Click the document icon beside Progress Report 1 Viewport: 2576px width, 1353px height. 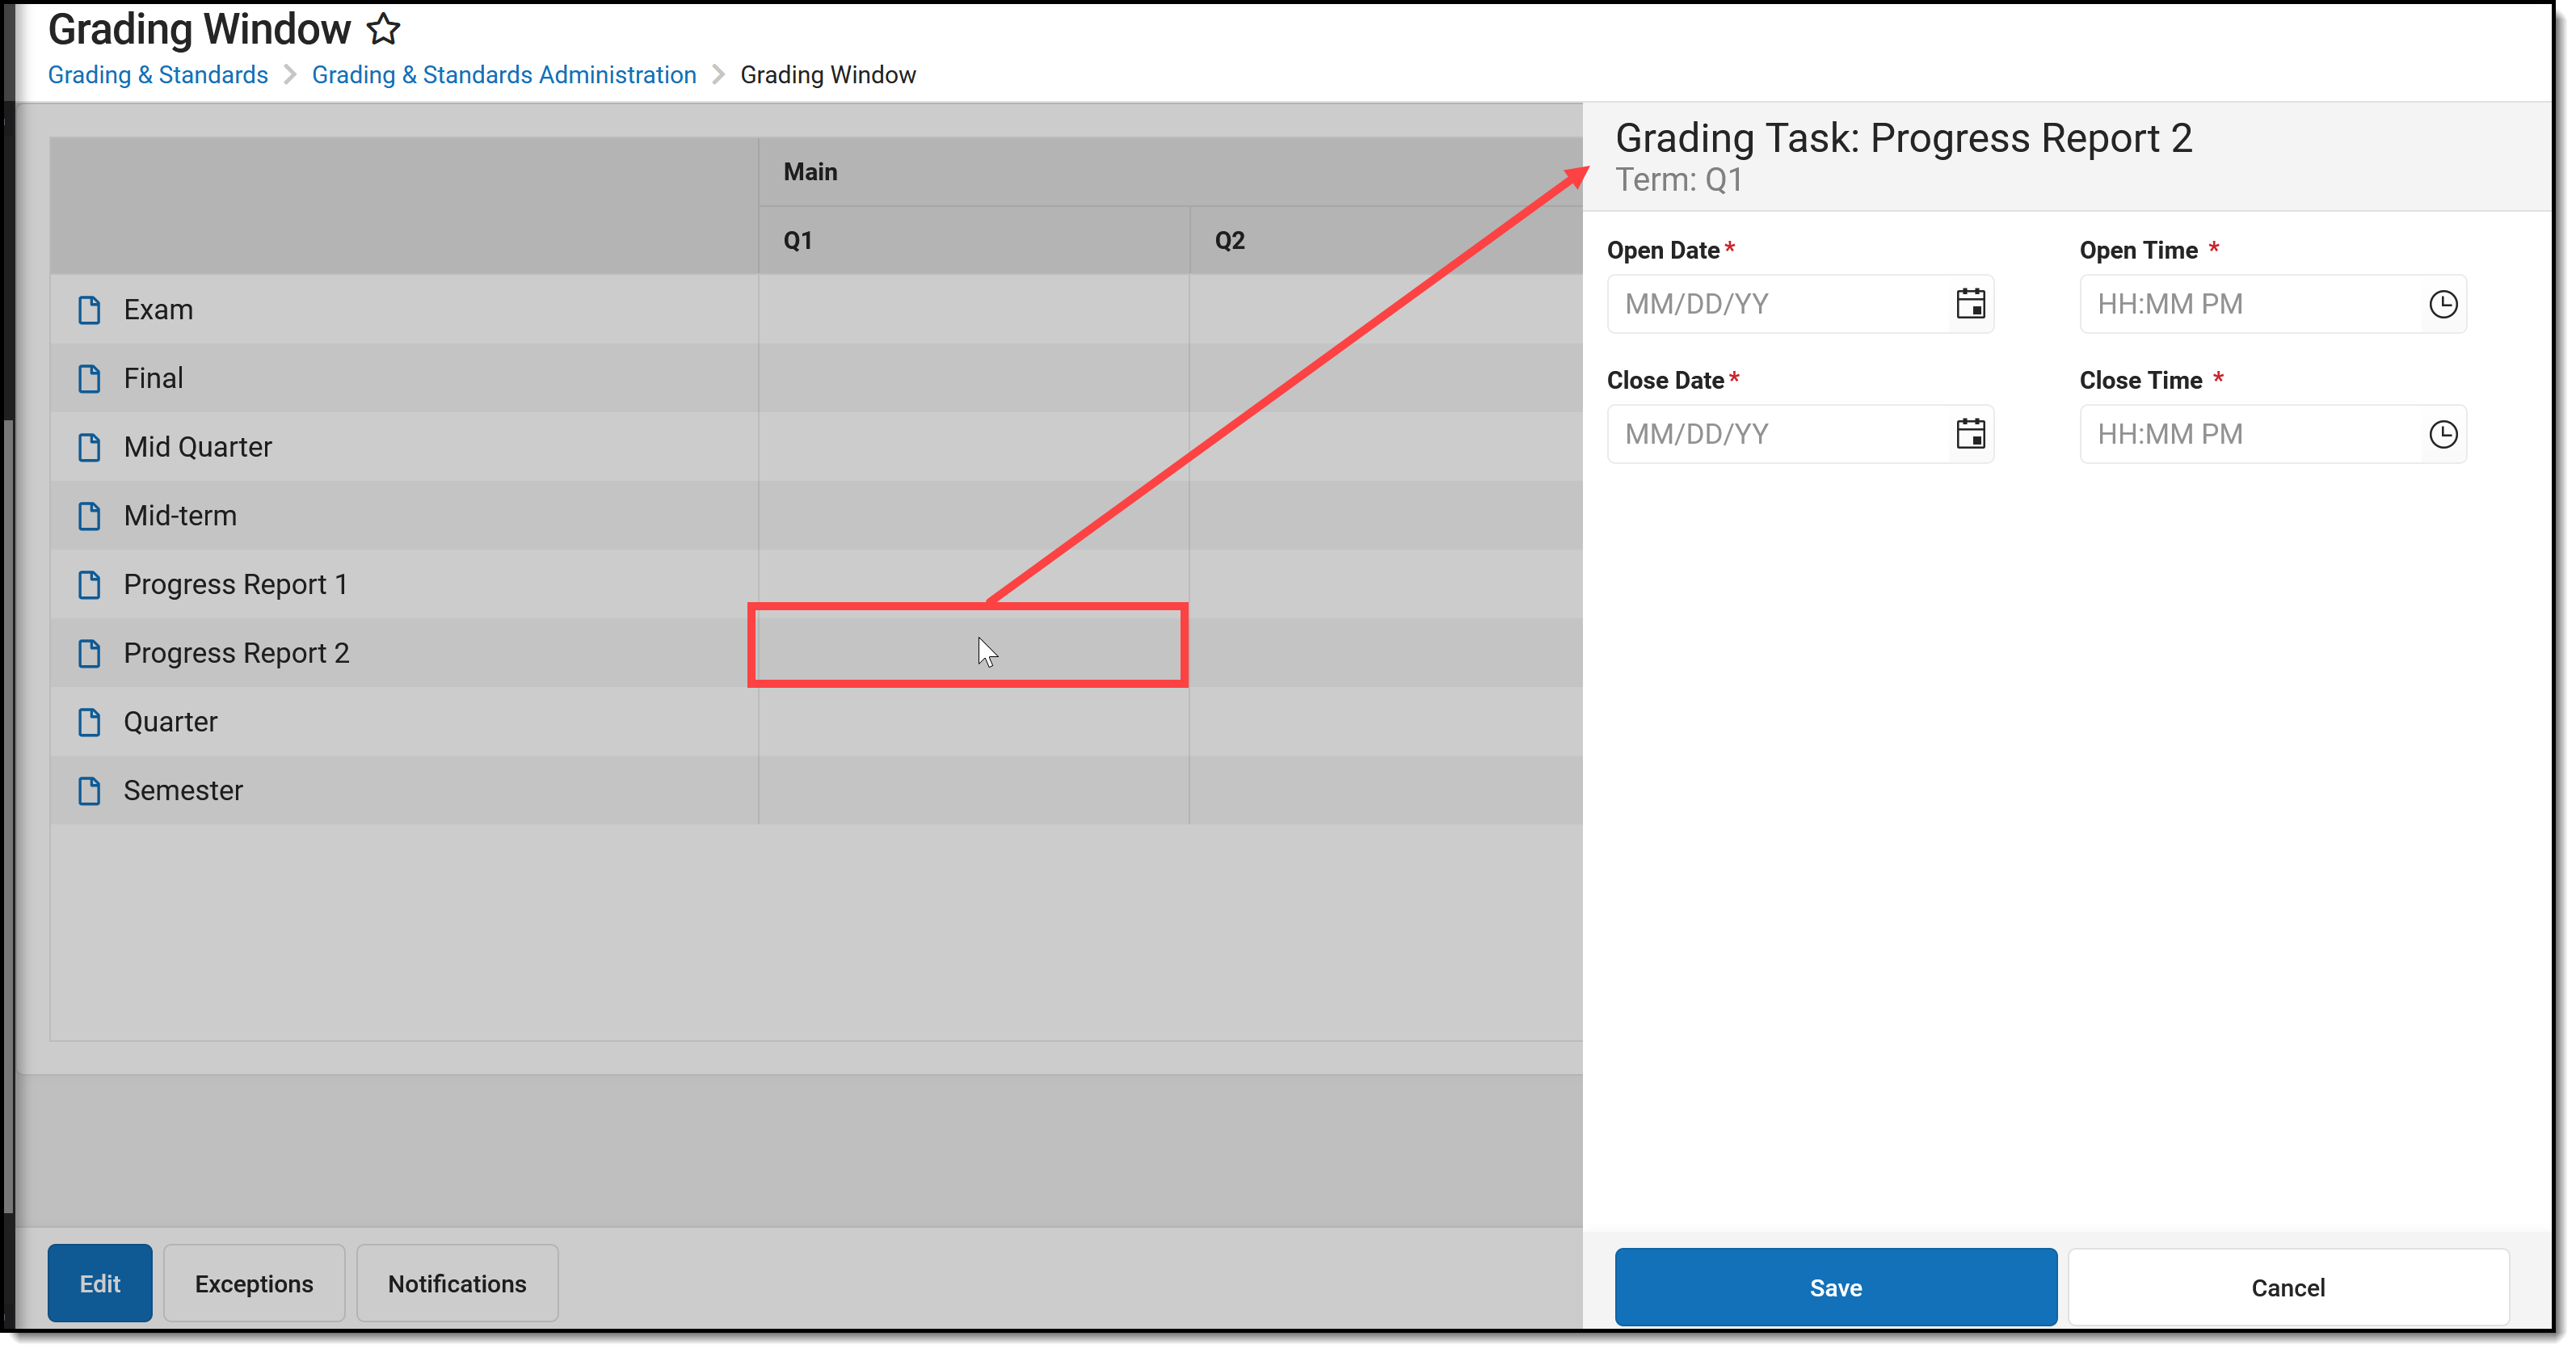[x=90, y=584]
